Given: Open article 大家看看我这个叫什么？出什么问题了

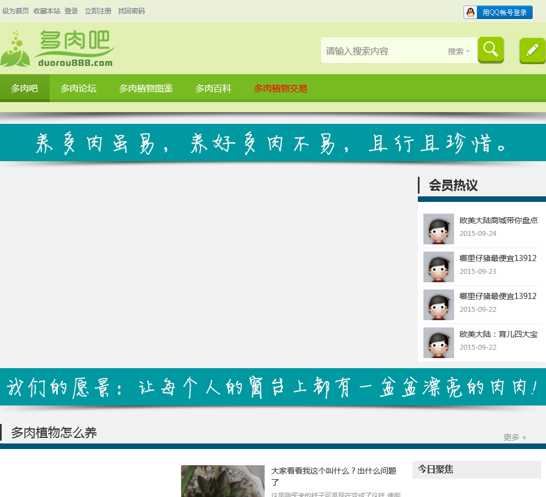Looking at the screenshot, I should (x=334, y=476).
